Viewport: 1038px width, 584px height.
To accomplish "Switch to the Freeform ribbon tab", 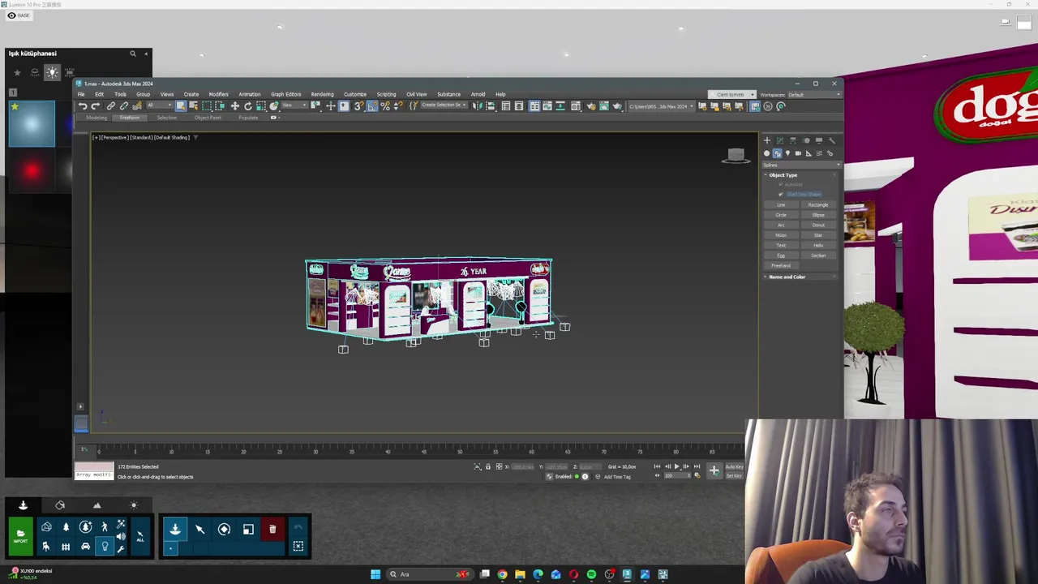I will 130,118.
